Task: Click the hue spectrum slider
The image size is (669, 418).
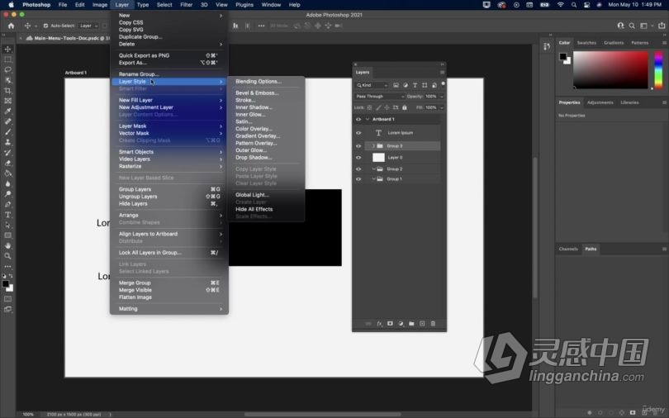Action: point(658,70)
